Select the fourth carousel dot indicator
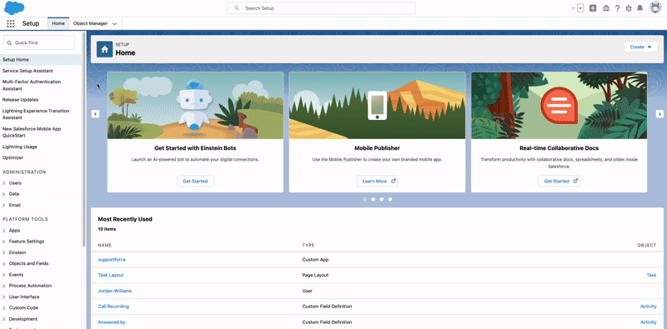 pos(390,199)
